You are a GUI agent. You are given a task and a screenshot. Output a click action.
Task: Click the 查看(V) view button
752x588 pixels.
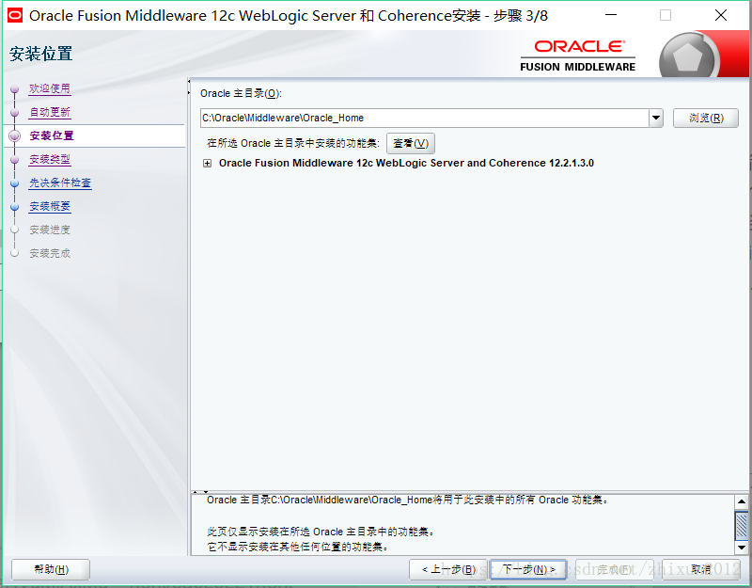411,143
